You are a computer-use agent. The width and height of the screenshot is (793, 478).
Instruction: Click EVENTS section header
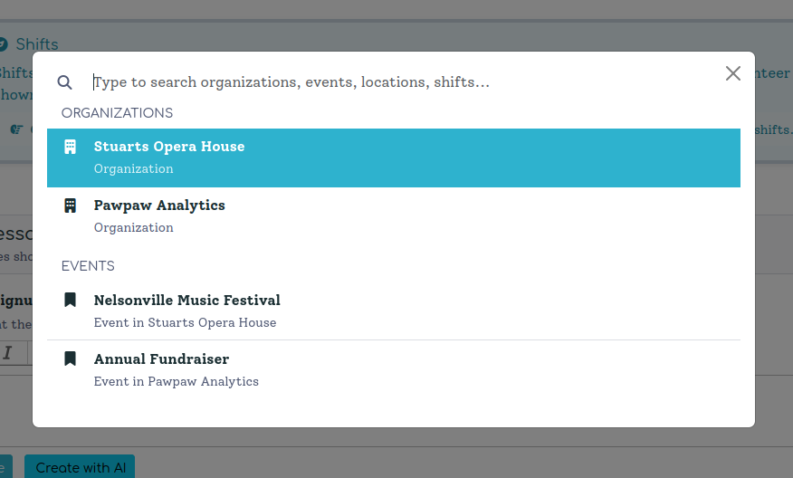click(88, 266)
